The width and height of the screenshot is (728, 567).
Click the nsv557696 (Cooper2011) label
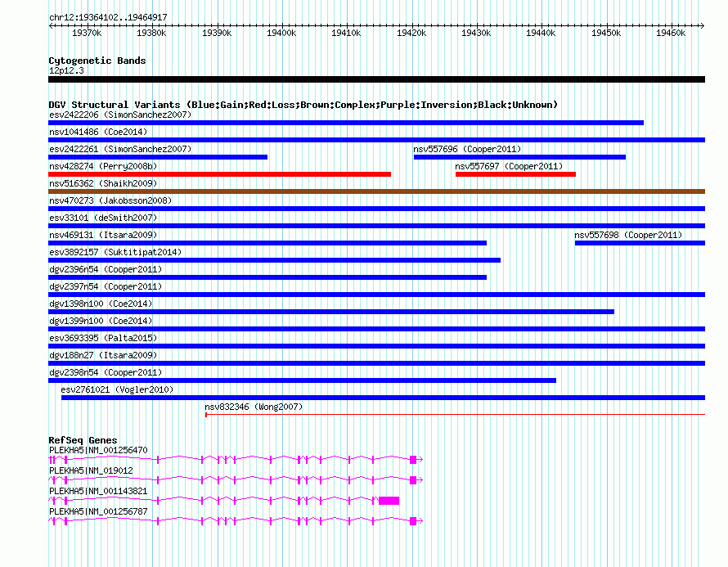click(467, 149)
